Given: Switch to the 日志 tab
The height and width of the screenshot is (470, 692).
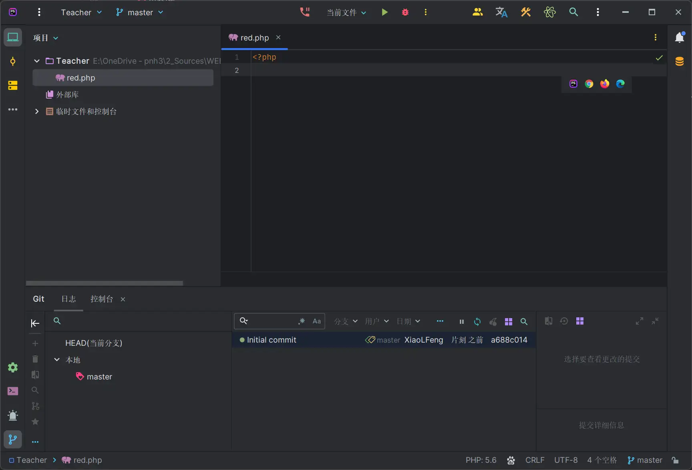Looking at the screenshot, I should [x=68, y=299].
